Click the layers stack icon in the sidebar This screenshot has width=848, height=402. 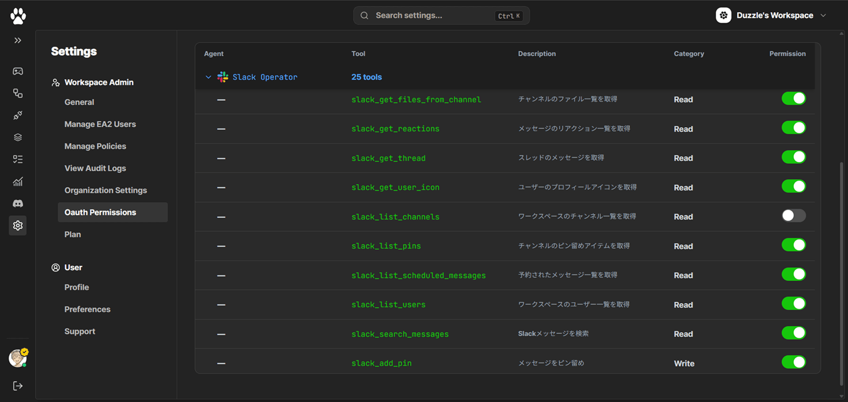pyautogui.click(x=18, y=137)
